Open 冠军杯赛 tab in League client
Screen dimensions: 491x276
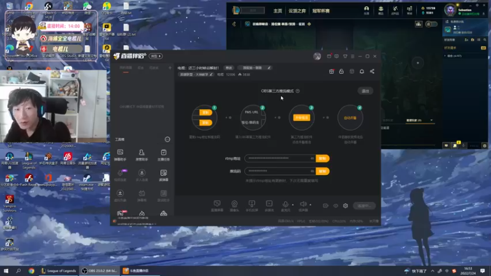point(321,11)
